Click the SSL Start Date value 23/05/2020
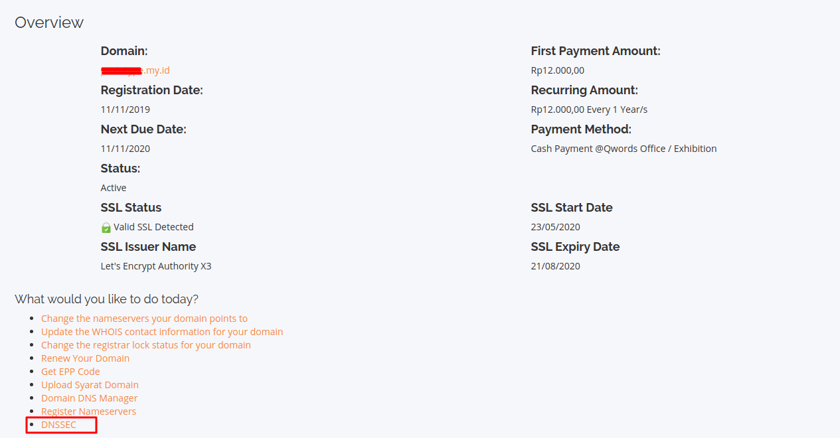 pyautogui.click(x=555, y=227)
